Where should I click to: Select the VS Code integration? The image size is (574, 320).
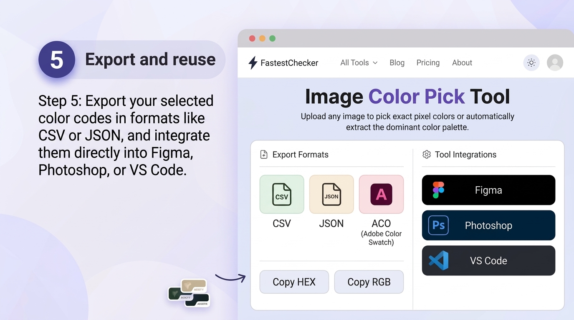pyautogui.click(x=488, y=260)
